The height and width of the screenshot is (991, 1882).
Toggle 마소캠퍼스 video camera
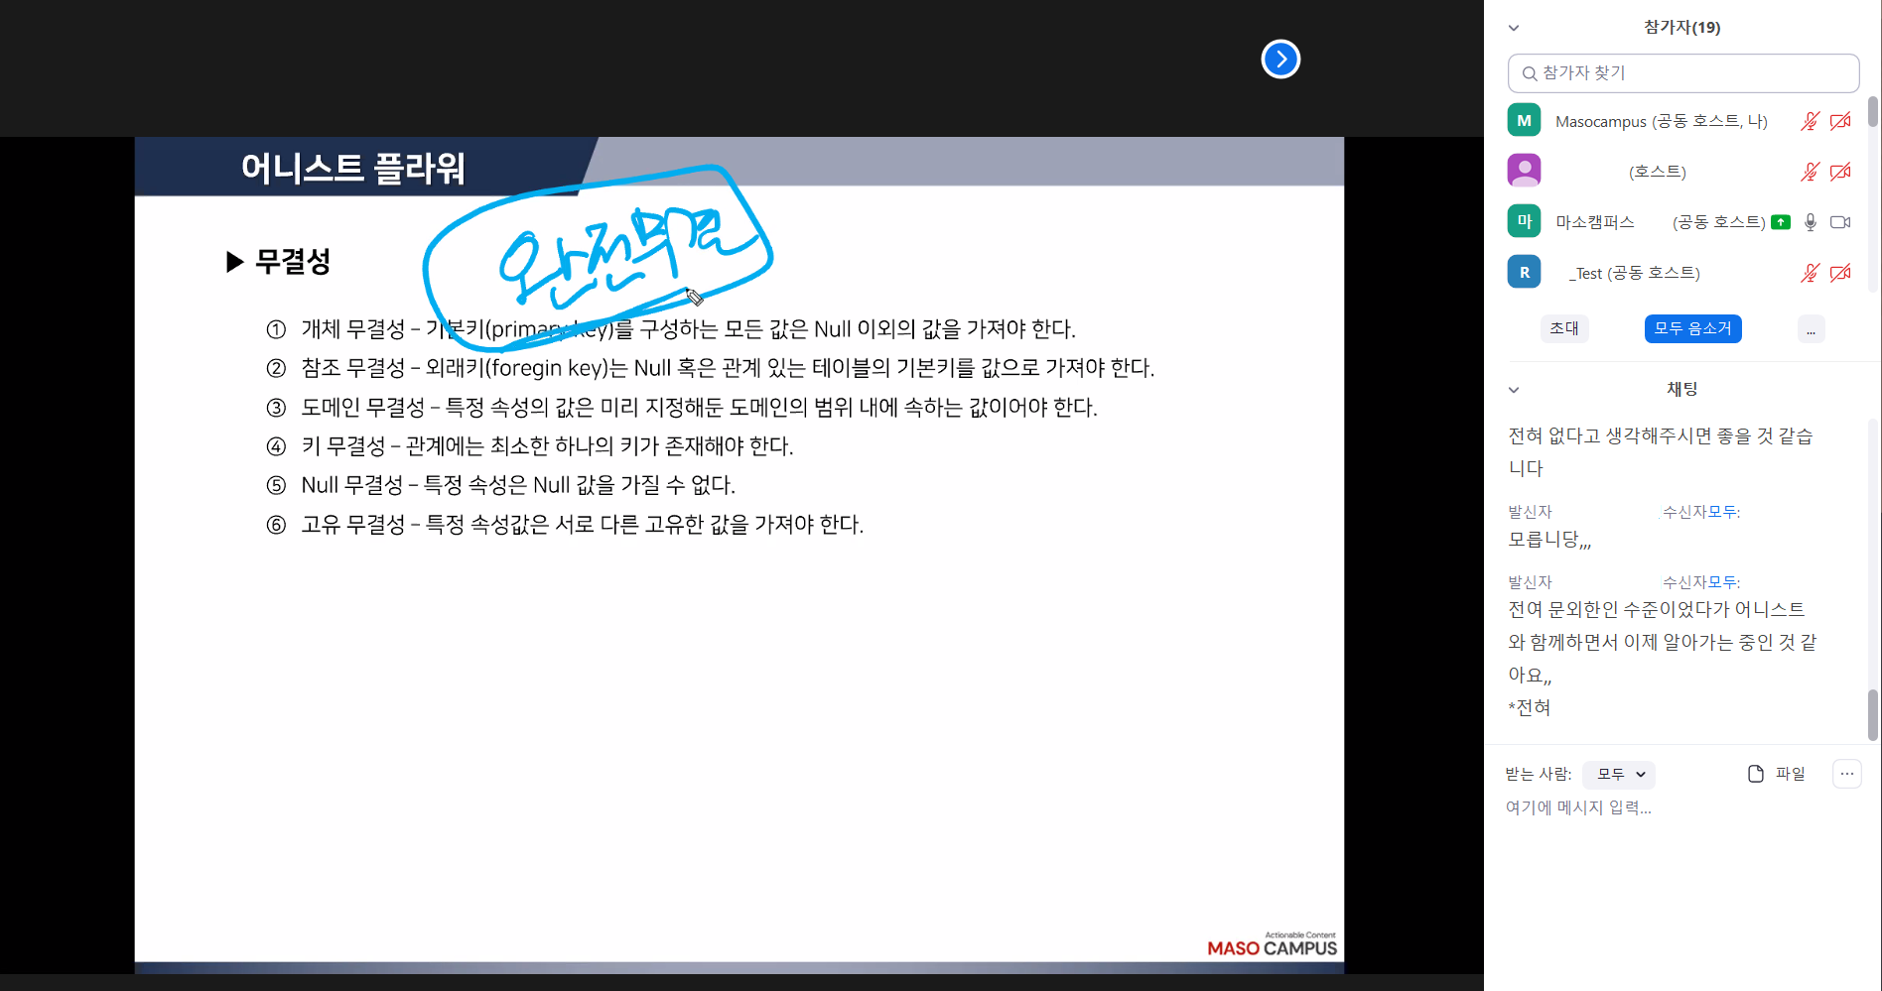tap(1840, 222)
